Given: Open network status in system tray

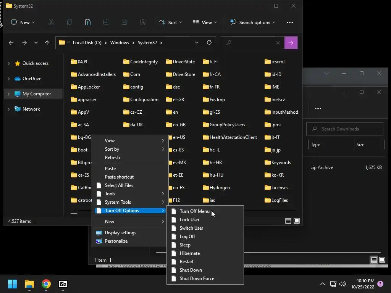Looking at the screenshot, I should pyautogui.click(x=333, y=284).
